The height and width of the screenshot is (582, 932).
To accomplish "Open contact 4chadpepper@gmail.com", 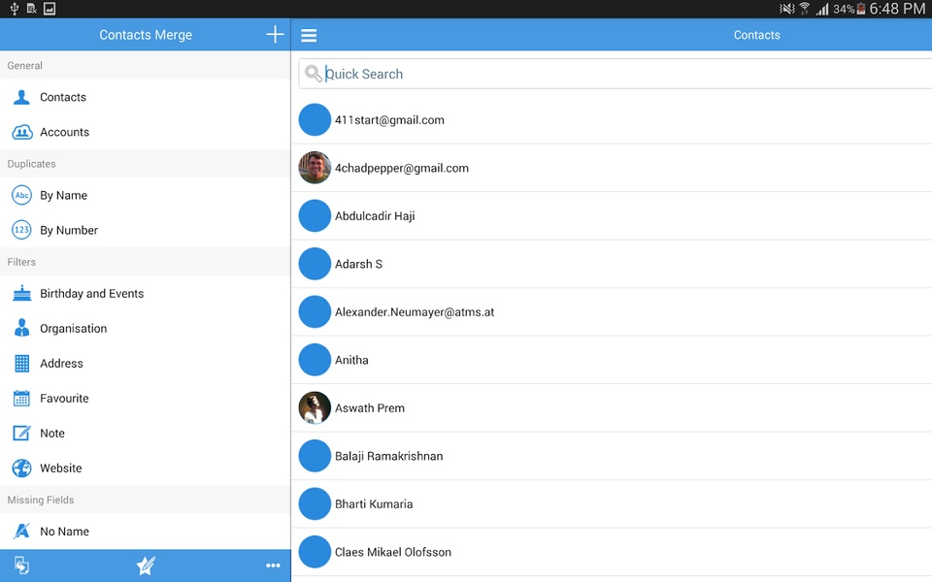I will 612,168.
